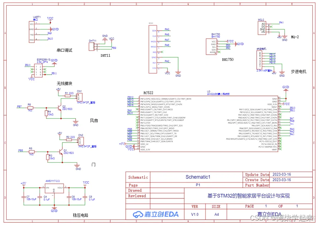The height and width of the screenshot is (225, 319).
Task: Click the Reviewed field label
Action: [x=137, y=196]
